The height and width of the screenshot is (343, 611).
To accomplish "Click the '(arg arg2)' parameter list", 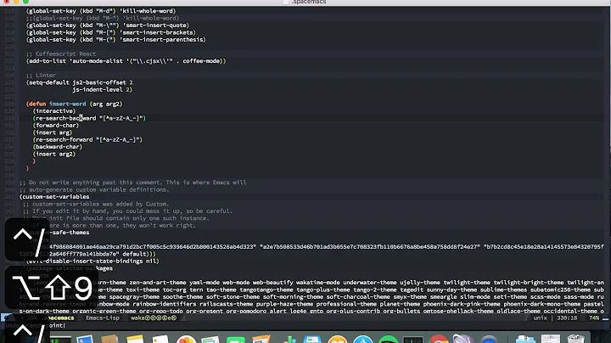I will [x=106, y=104].
